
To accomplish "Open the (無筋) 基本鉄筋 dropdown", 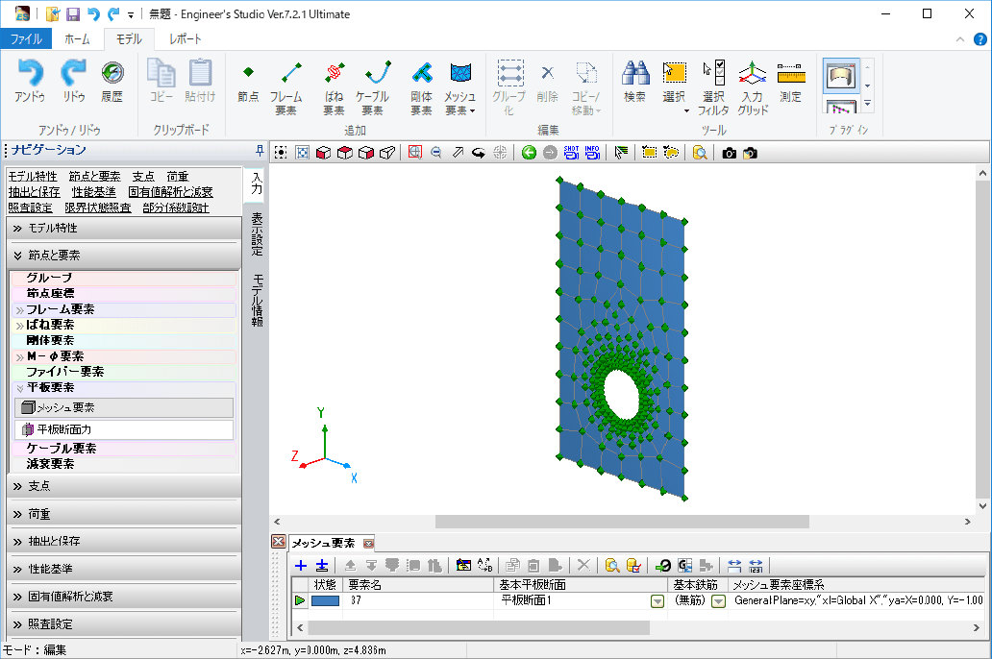I will coord(717,601).
